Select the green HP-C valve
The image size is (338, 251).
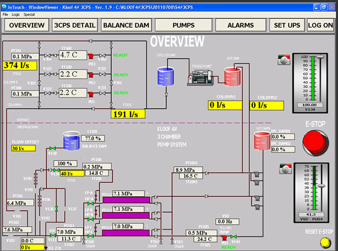click(91, 236)
